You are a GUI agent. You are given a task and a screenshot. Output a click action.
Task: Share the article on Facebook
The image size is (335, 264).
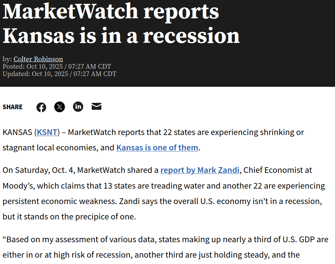click(41, 107)
